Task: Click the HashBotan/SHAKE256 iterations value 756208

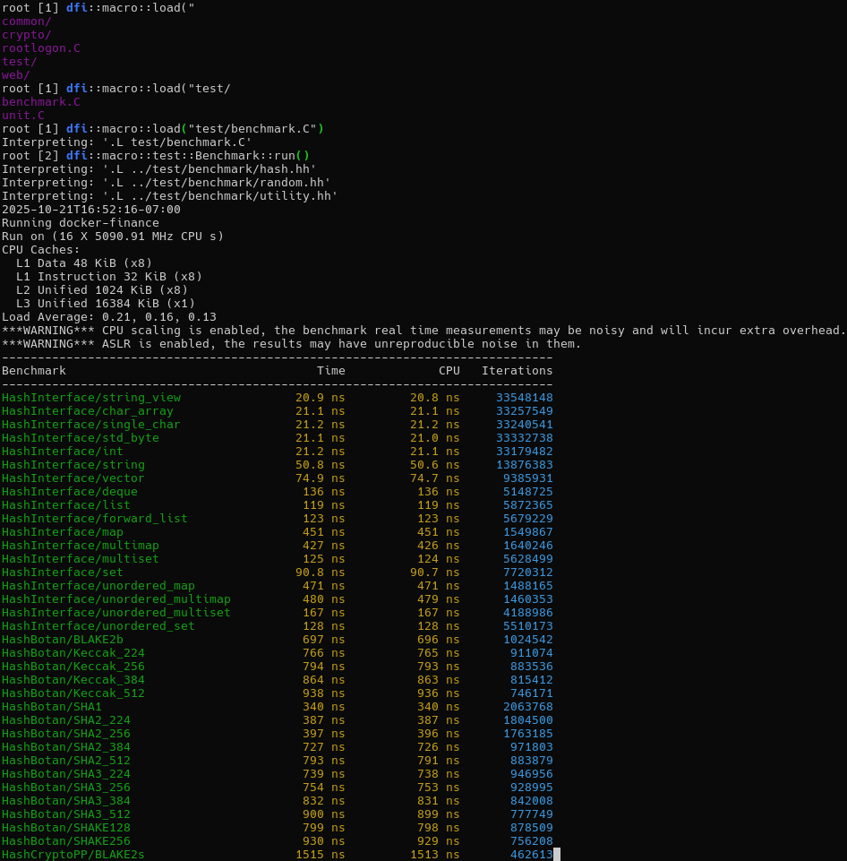Action: [x=531, y=840]
